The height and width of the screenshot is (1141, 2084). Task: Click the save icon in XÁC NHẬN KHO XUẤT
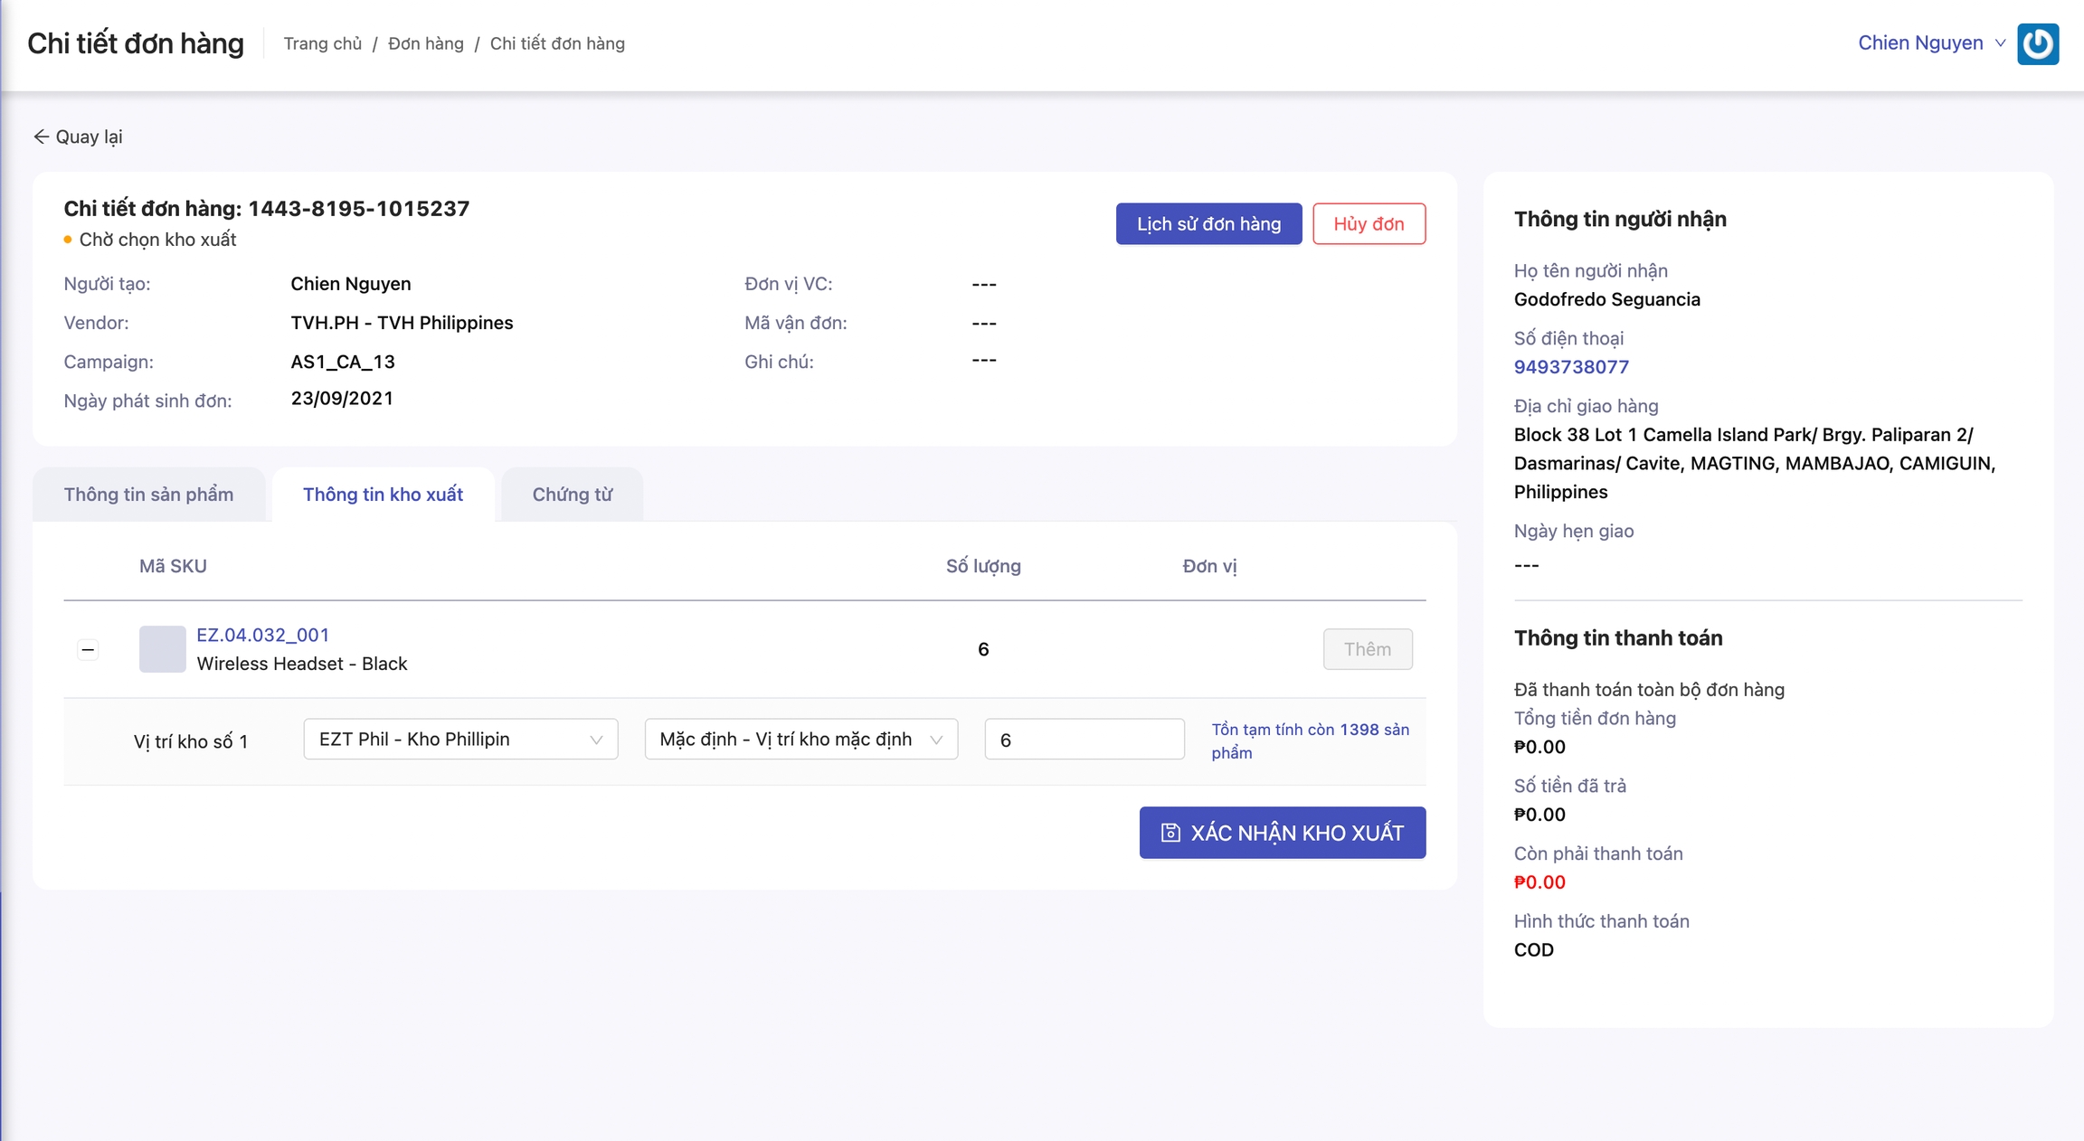1170,833
